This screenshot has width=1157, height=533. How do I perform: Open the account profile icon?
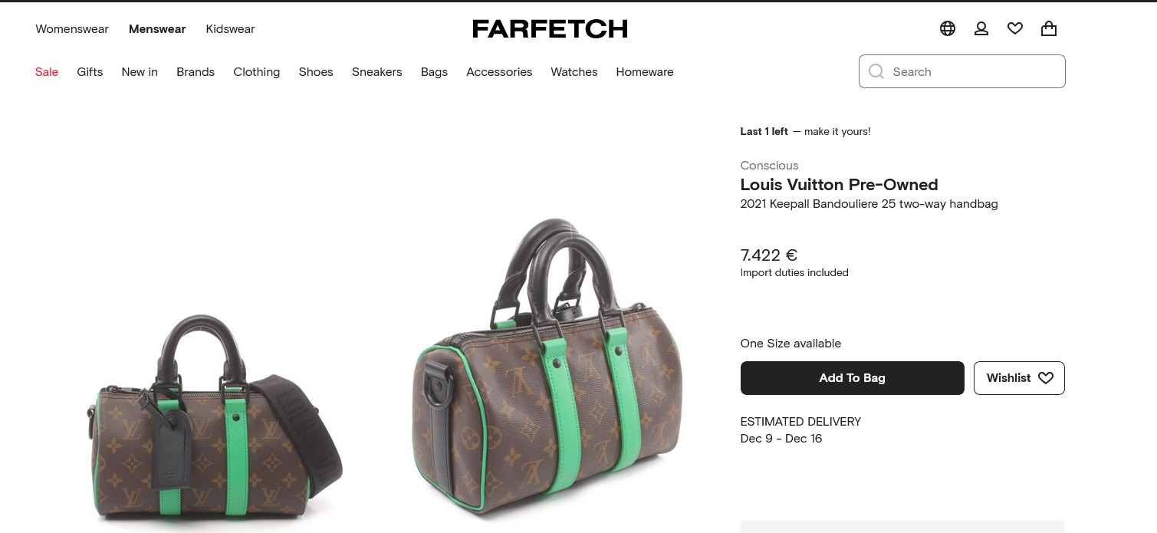coord(981,28)
